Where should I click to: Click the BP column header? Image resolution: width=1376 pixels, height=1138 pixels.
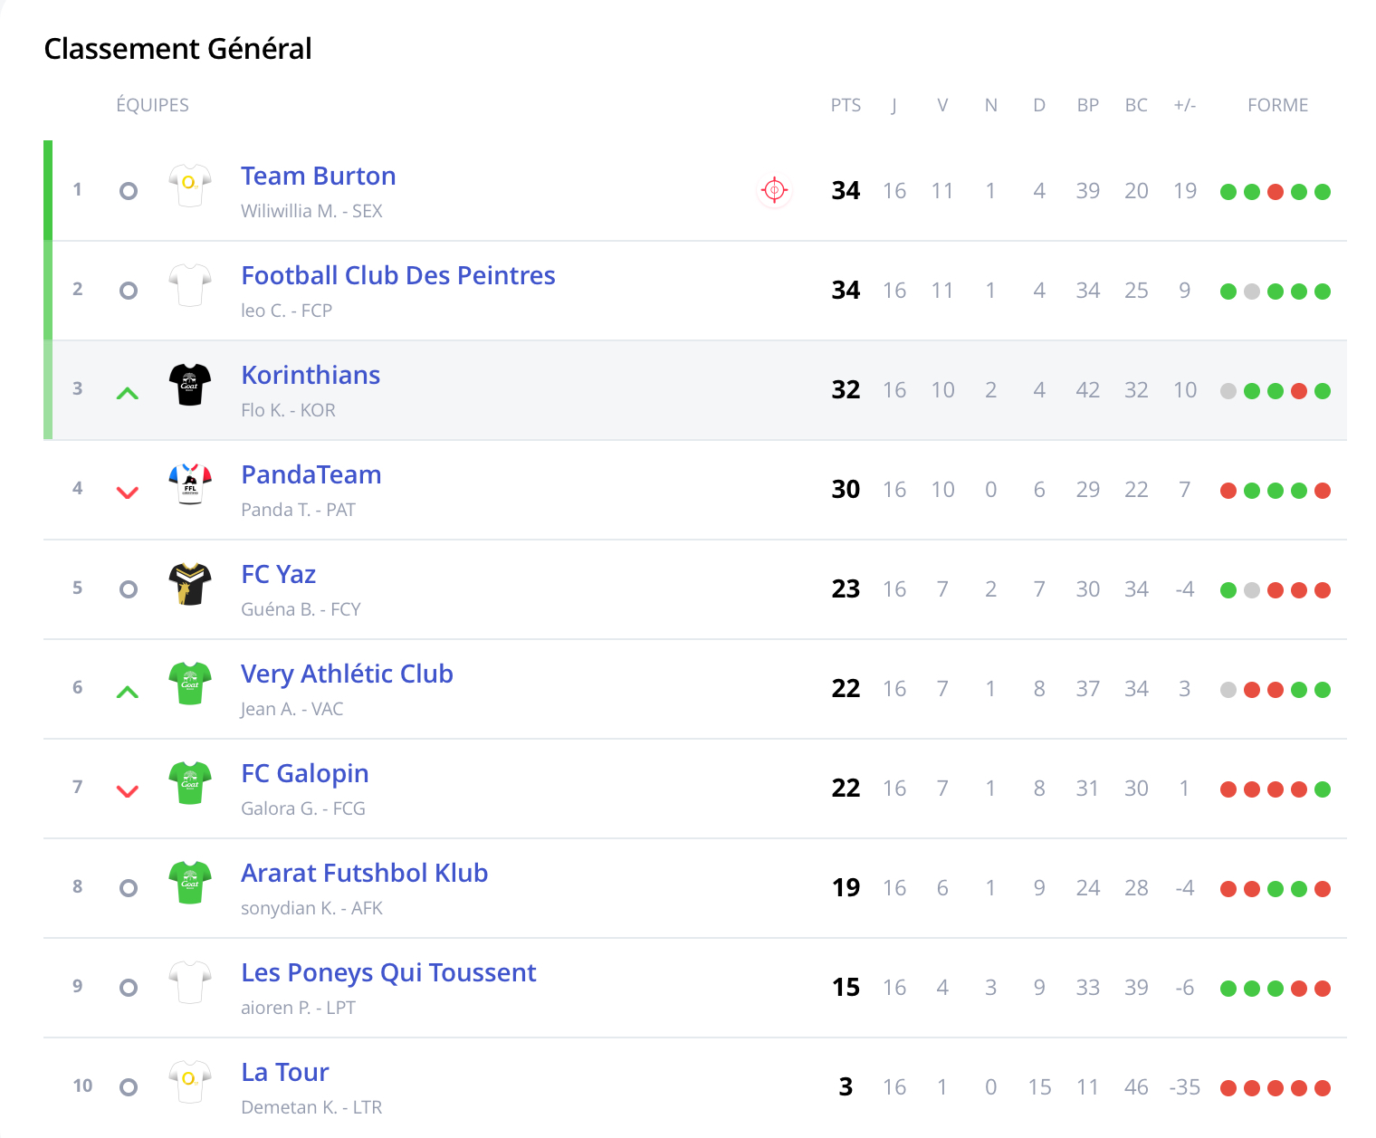pyautogui.click(x=1087, y=105)
